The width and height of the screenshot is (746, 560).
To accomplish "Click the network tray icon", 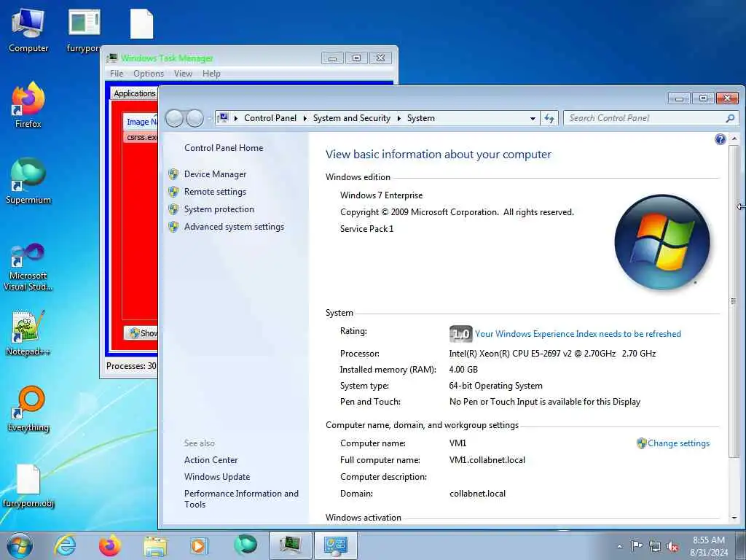I will [x=655, y=546].
